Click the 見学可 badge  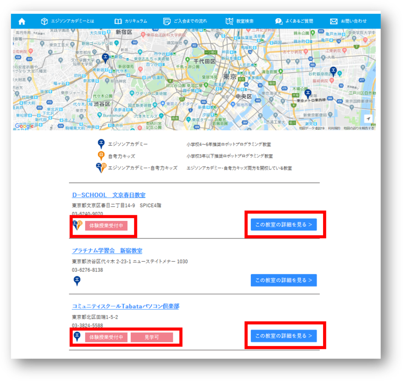point(152,337)
